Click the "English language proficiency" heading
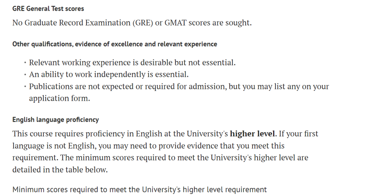The width and height of the screenshot is (366, 196). click(x=56, y=120)
